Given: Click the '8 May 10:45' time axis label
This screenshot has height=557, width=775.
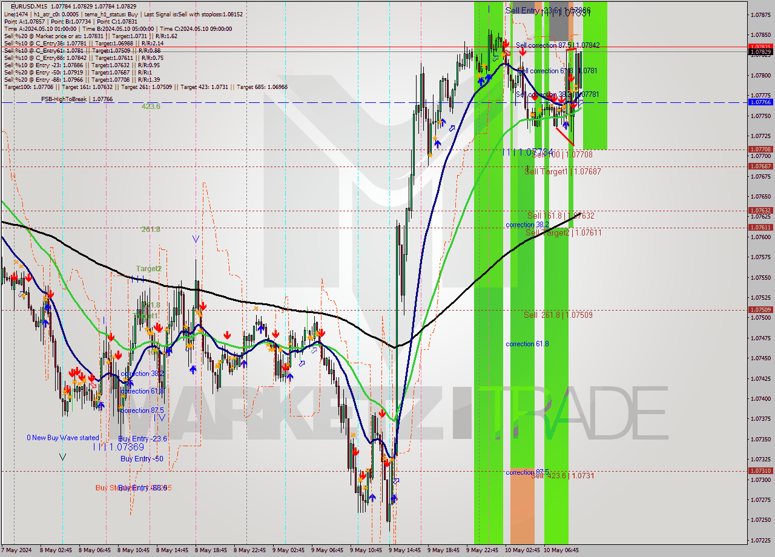Looking at the screenshot, I should (x=133, y=550).
